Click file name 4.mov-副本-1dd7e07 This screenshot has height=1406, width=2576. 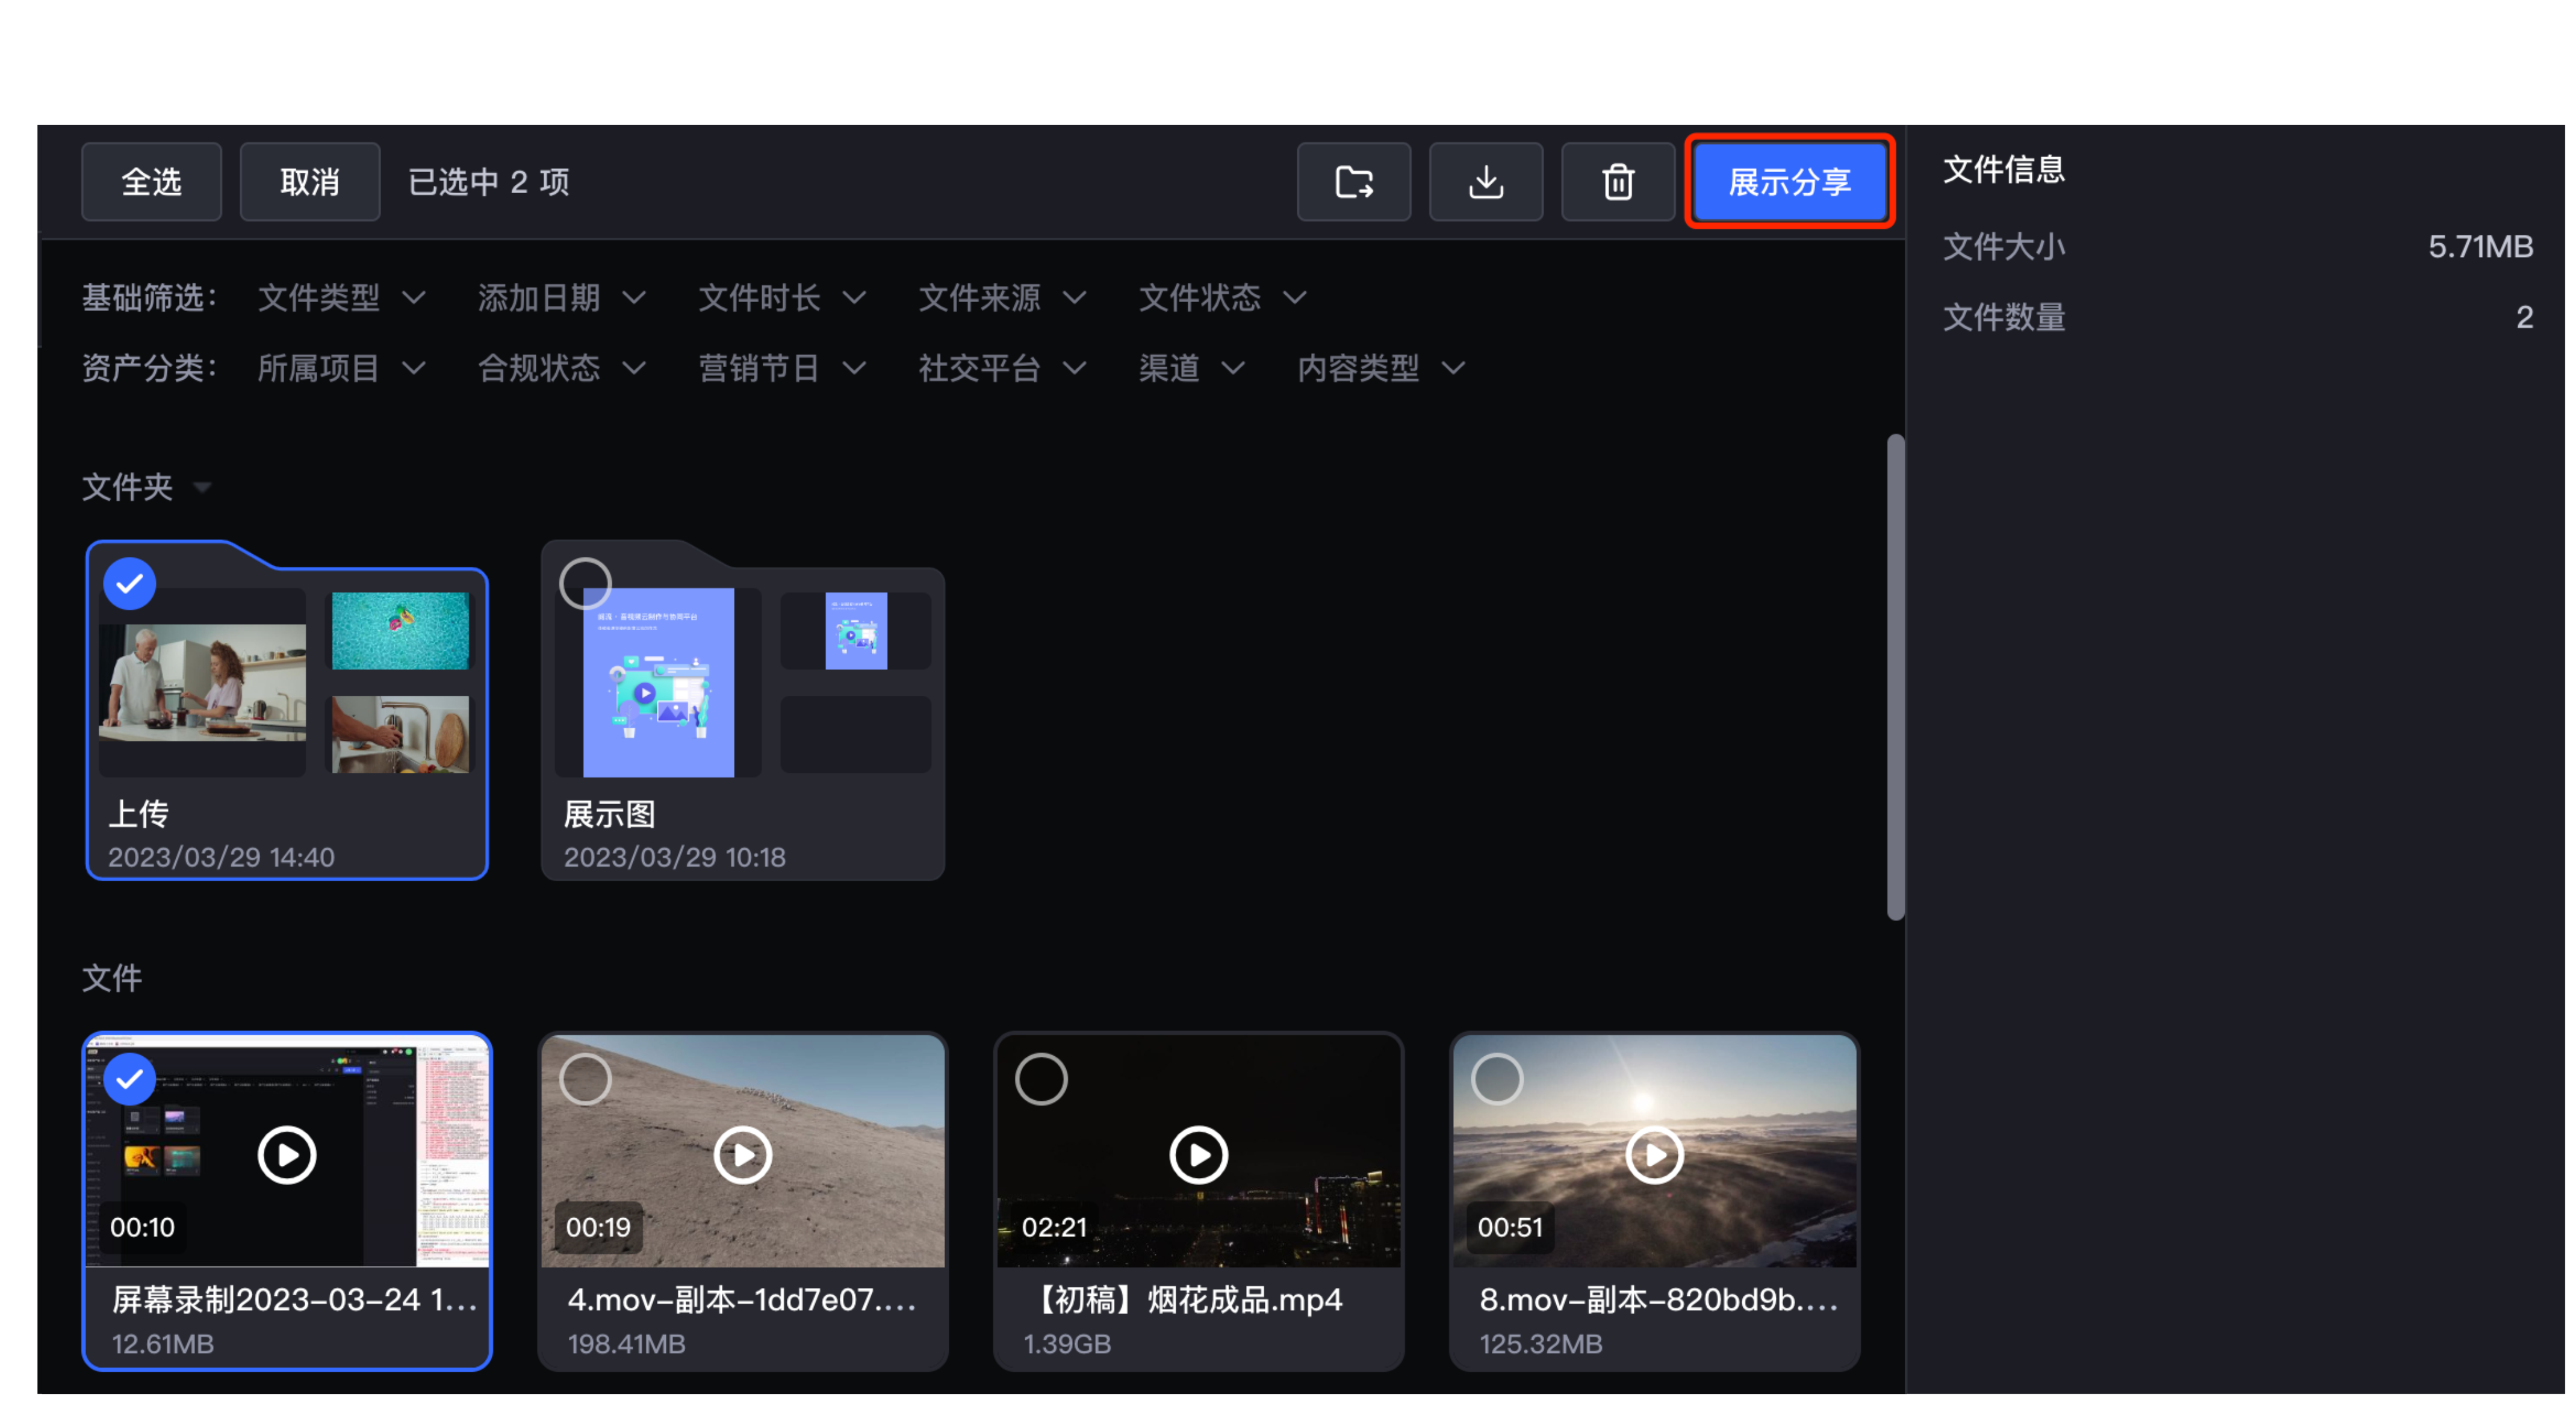click(741, 1299)
